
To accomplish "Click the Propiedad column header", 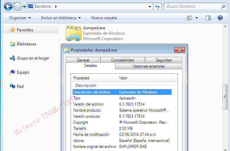I will tap(94, 78).
